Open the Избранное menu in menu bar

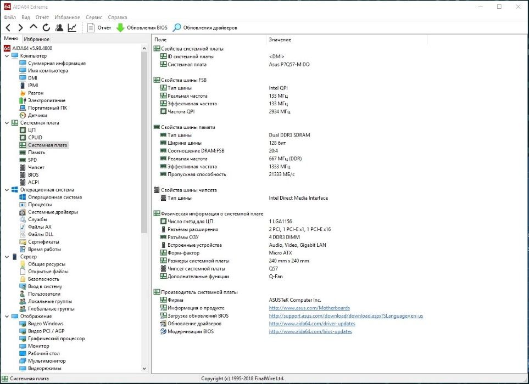tap(67, 17)
